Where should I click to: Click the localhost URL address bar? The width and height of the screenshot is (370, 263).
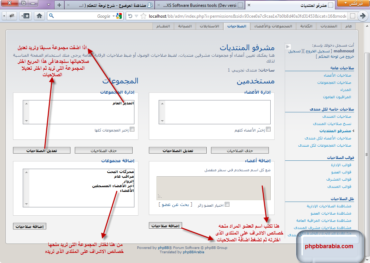[x=247, y=16]
